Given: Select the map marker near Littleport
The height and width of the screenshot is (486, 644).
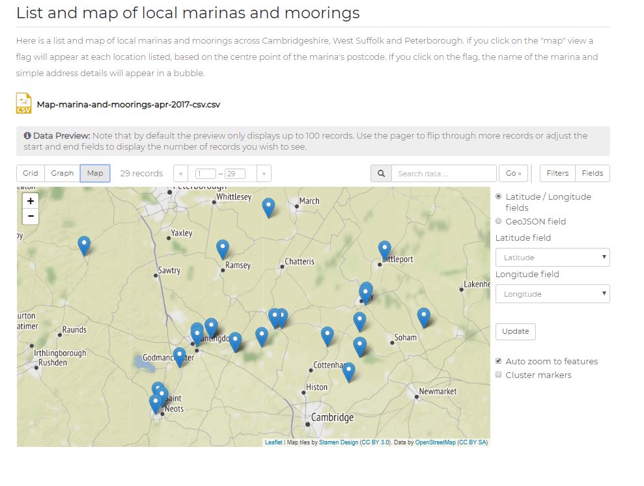Looking at the screenshot, I should (384, 248).
